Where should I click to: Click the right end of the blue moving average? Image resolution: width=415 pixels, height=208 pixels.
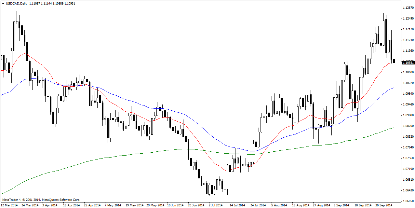click(394, 88)
